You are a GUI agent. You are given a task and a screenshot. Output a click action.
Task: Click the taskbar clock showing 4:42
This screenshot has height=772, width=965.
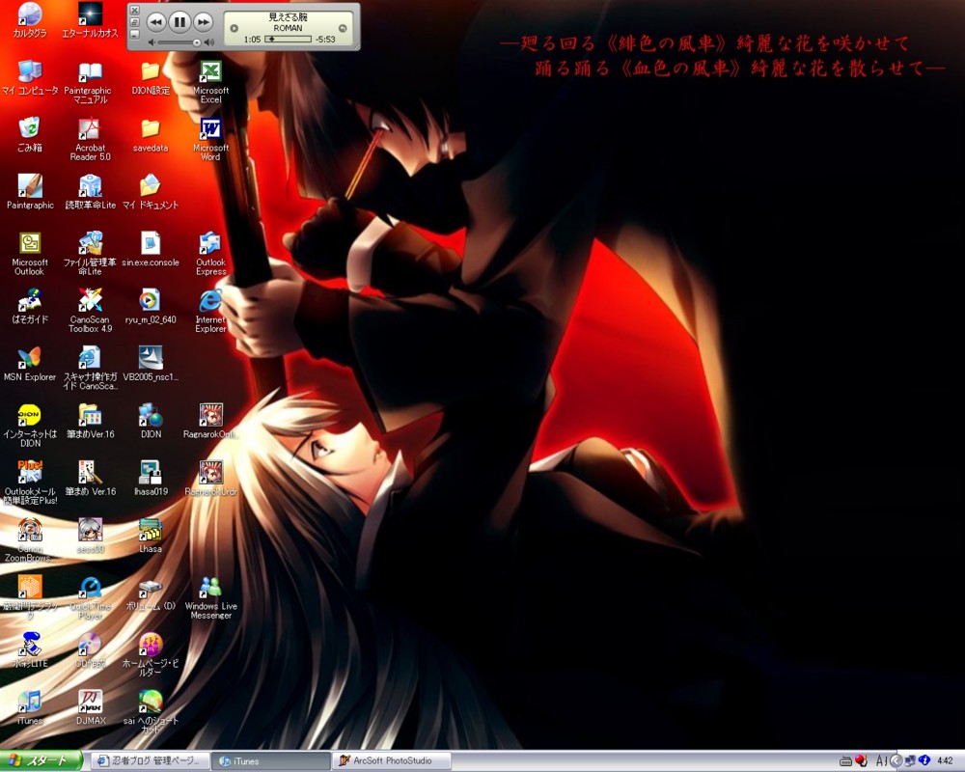(945, 761)
